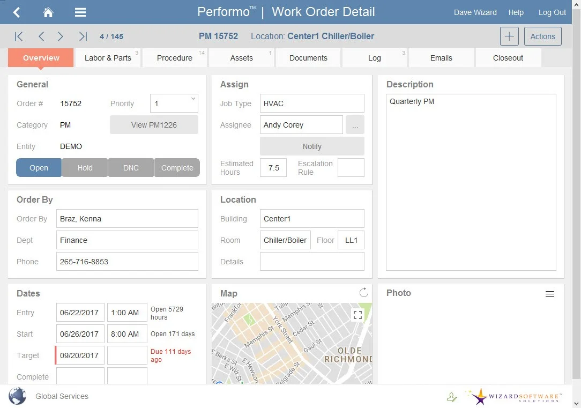Click the Entry date field 06/22/2017
The width and height of the screenshot is (581, 408).
(x=80, y=313)
